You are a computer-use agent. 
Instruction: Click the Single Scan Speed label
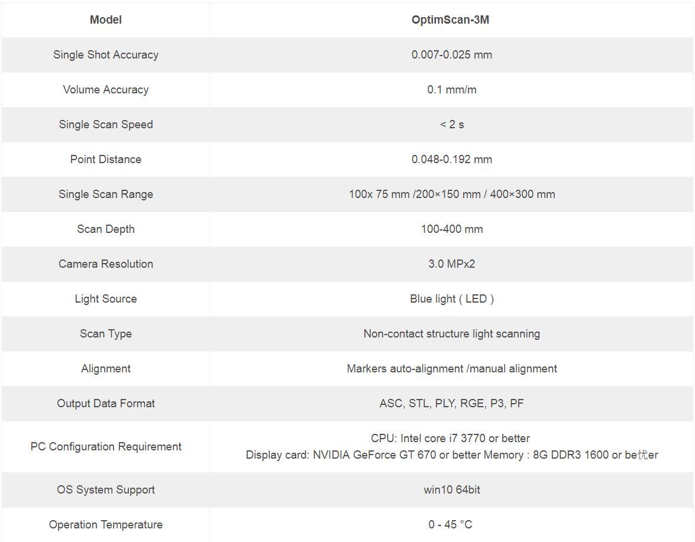coord(105,125)
